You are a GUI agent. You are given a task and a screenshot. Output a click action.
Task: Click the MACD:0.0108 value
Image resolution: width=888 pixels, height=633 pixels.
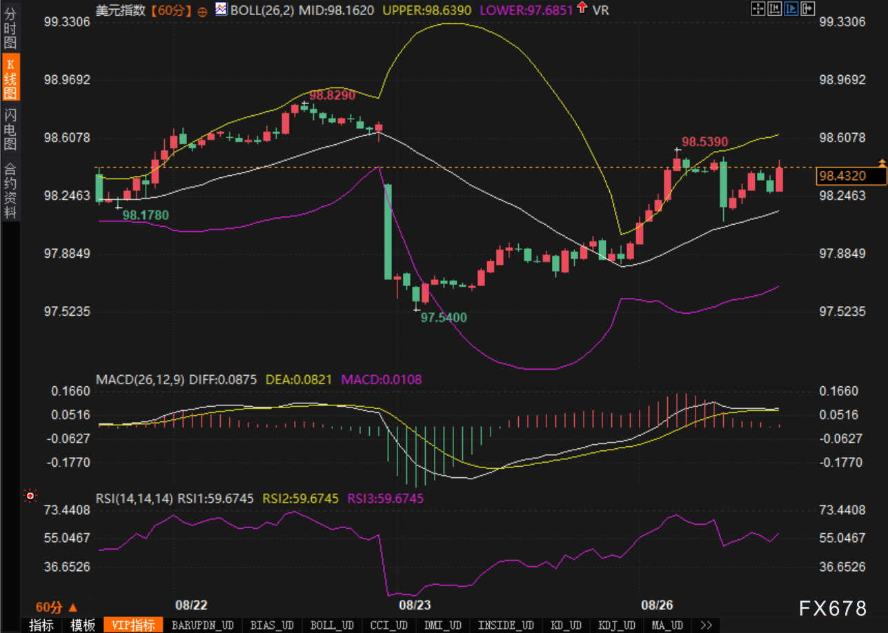coord(381,380)
